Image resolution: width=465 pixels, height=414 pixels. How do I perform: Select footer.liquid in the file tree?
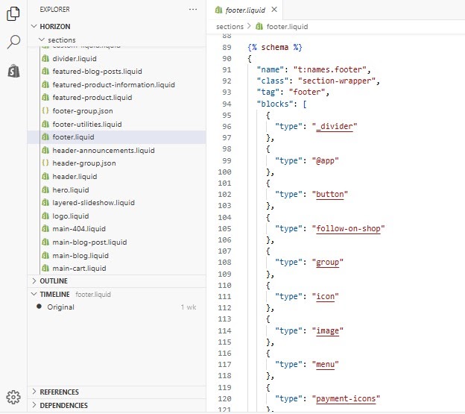pos(116,137)
